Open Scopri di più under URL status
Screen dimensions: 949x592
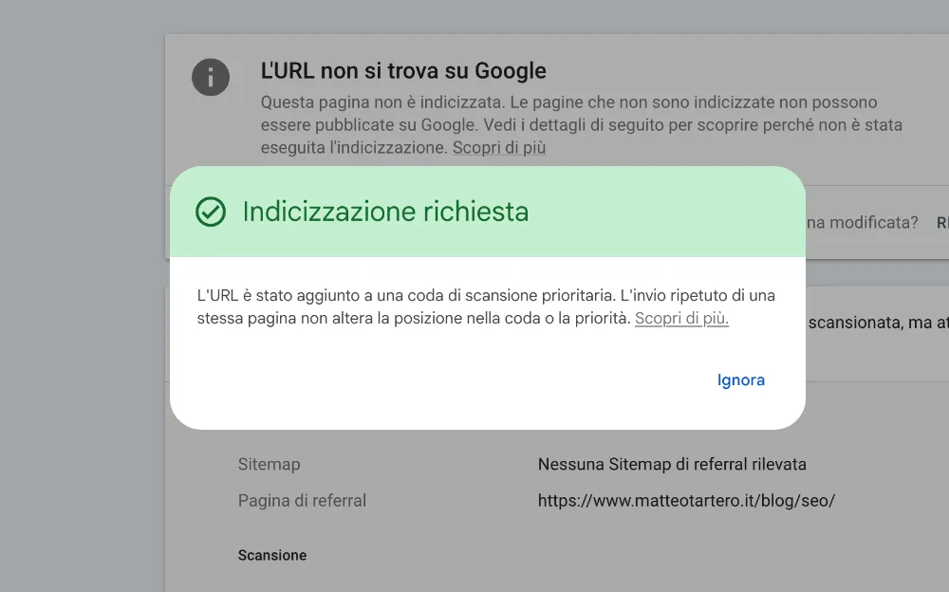click(x=498, y=148)
